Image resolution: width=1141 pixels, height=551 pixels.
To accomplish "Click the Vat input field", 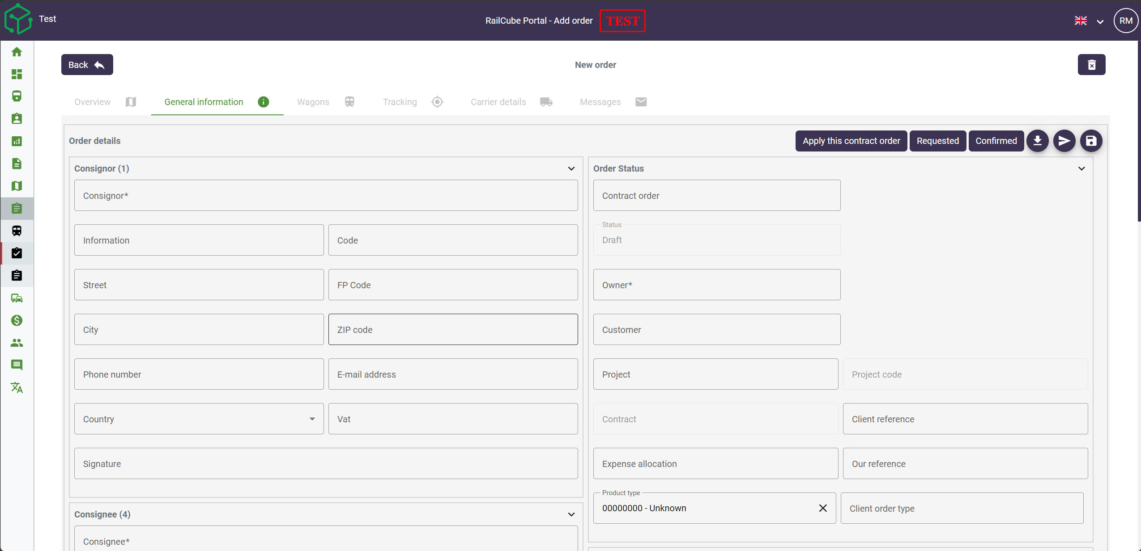I will (x=453, y=419).
